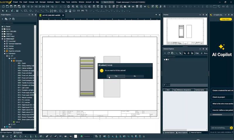Pin the Preview panel
The height and width of the screenshot is (140, 234).
204,15
